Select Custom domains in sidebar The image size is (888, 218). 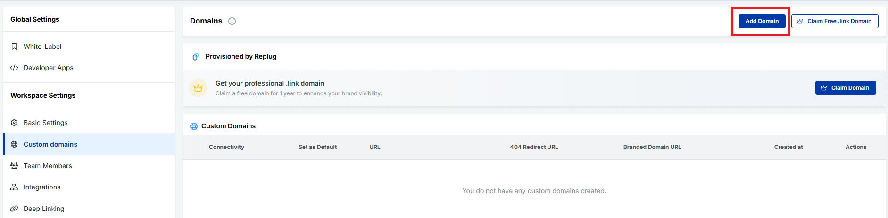click(x=89, y=144)
